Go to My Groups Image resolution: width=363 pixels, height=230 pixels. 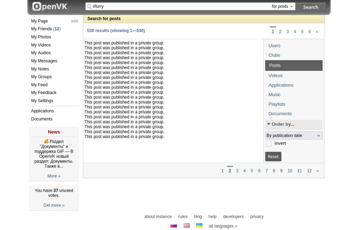point(41,77)
